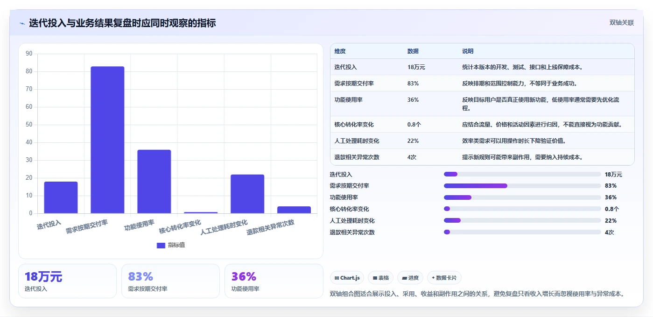Click the description starting 统计本版本的开发
This screenshot has width=653, height=317.
click(522, 67)
